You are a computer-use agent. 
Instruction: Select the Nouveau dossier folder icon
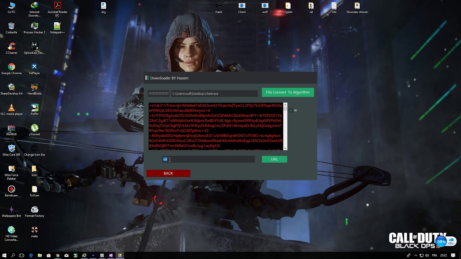click(357, 8)
